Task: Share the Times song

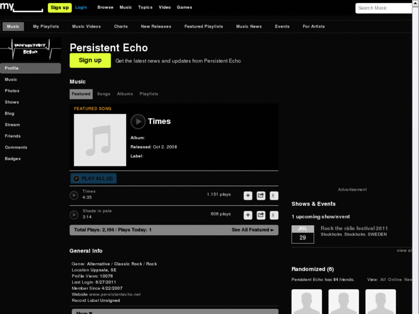Action: 261,196
